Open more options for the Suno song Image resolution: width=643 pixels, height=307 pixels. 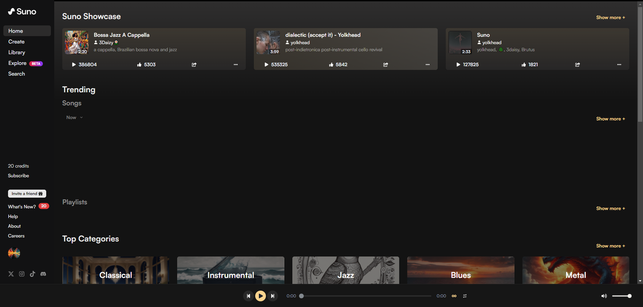[619, 65]
